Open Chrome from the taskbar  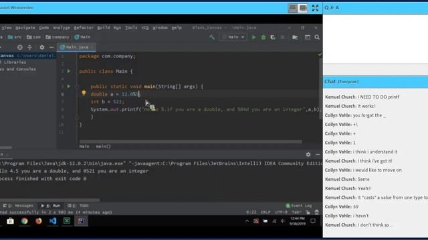(x=25, y=221)
